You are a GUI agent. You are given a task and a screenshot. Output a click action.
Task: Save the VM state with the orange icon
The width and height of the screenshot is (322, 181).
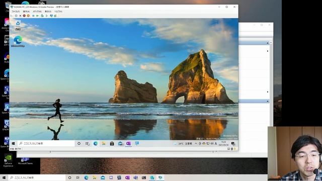tap(28, 16)
